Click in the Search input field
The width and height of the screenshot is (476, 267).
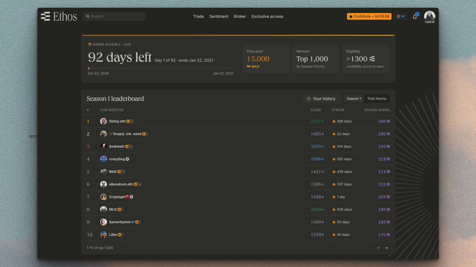tap(114, 16)
